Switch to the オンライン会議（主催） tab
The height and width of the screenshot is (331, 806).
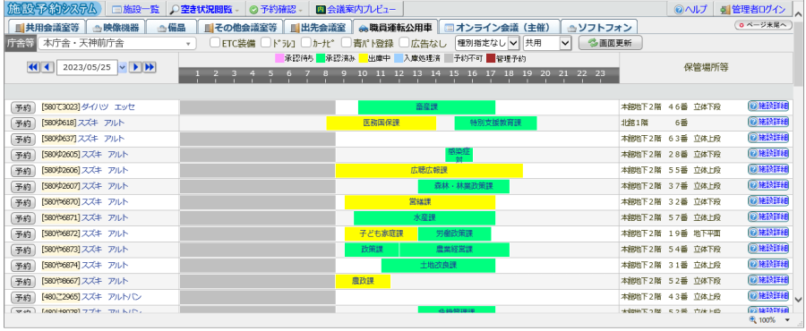coord(499,27)
